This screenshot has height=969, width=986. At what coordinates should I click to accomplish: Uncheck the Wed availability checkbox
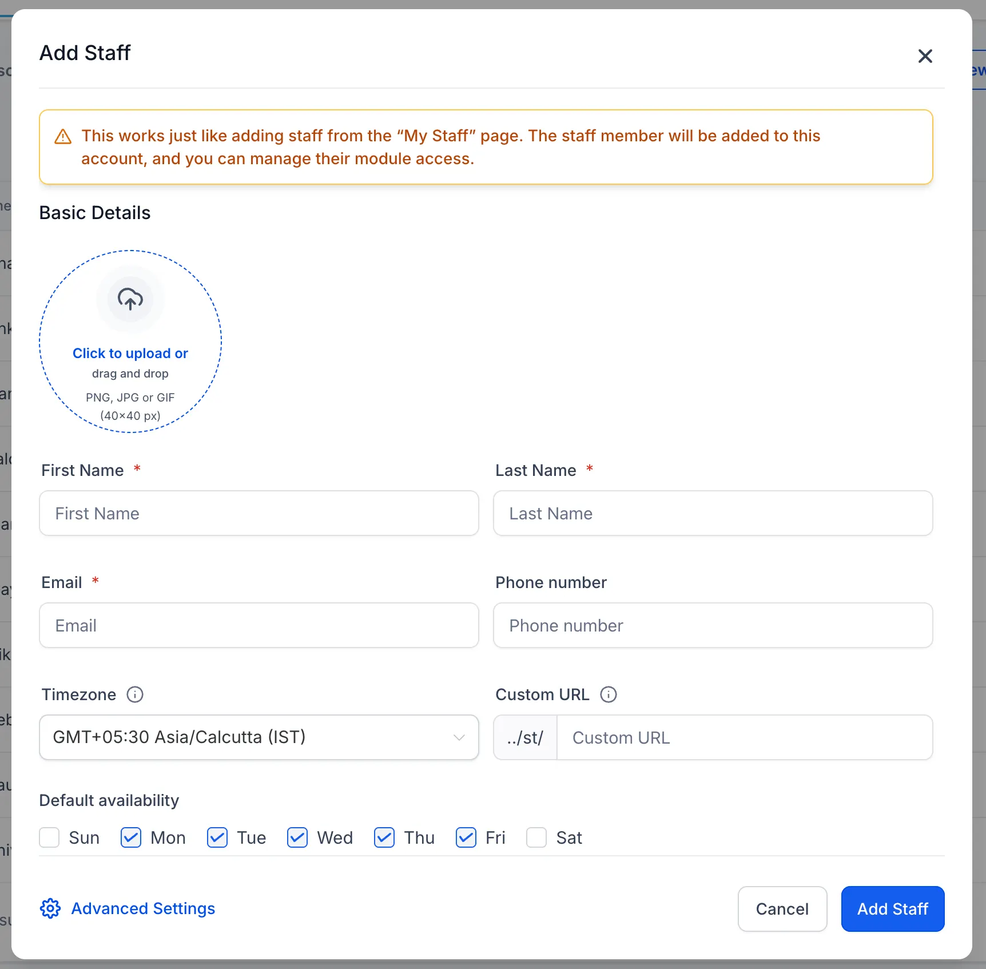[x=297, y=837]
